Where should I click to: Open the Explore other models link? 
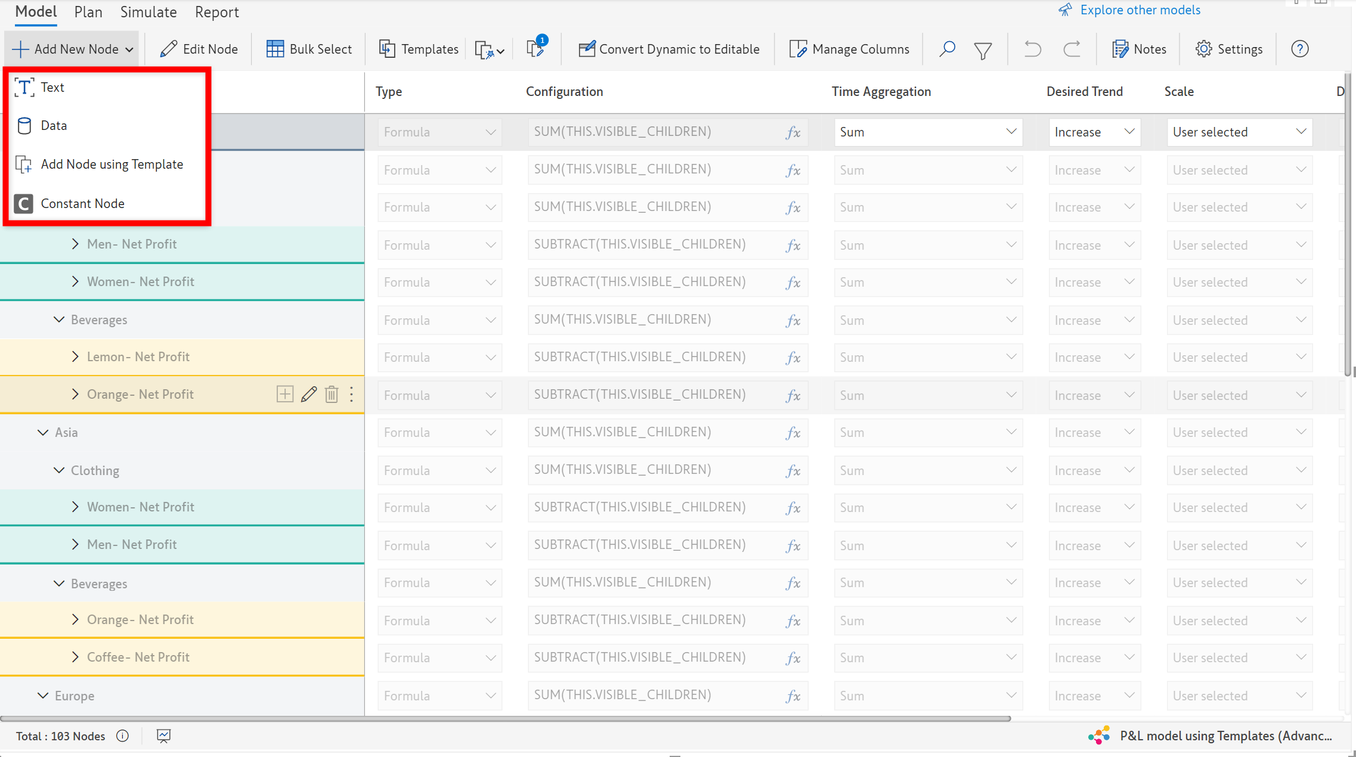1140,10
